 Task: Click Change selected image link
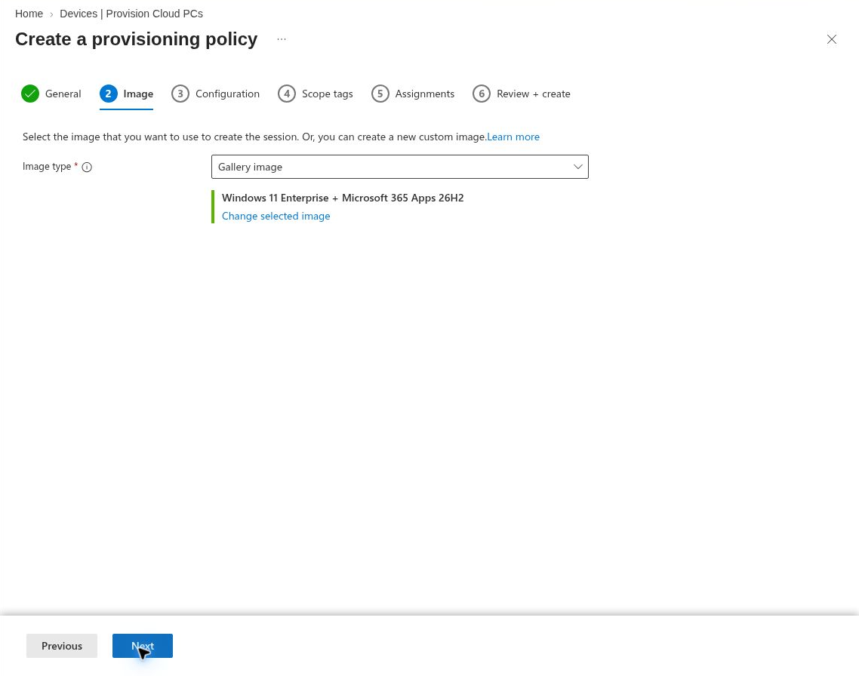point(276,217)
